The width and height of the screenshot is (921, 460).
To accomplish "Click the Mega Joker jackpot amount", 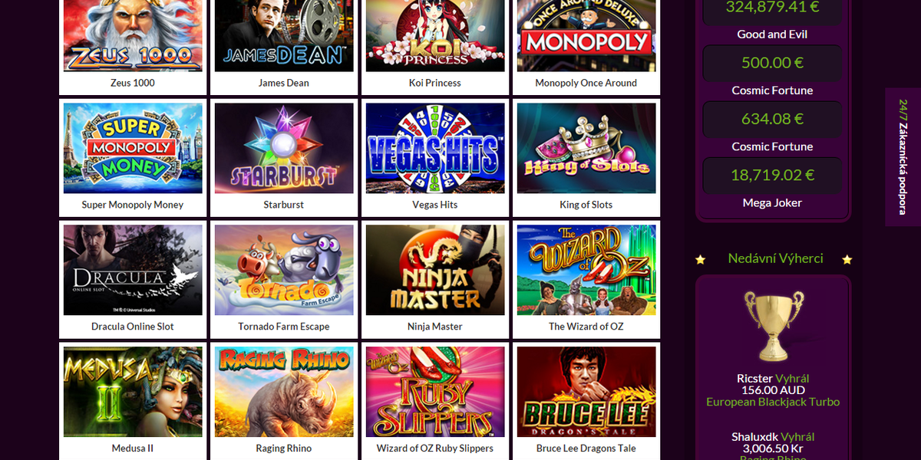I will [774, 176].
